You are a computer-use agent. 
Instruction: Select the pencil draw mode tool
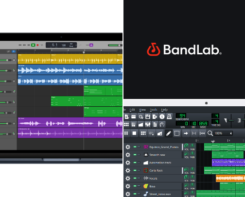click(169, 133)
